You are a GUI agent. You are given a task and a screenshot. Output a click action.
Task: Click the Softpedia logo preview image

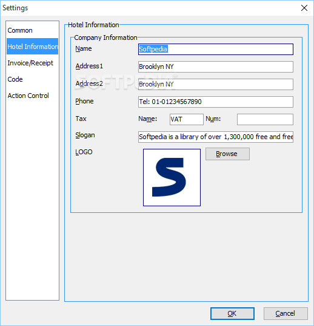(x=172, y=177)
